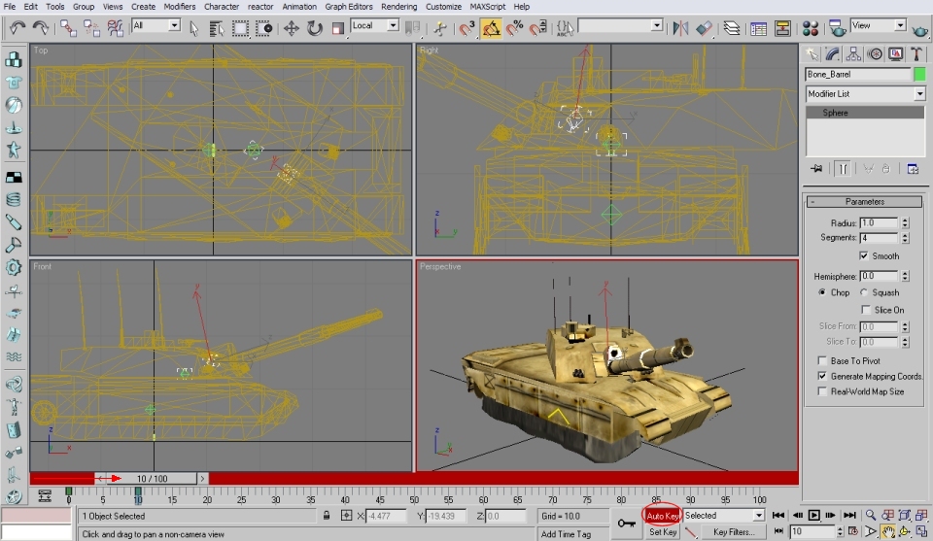This screenshot has height=541, width=933.
Task: Click the Mirror tool icon
Action: coord(680,28)
